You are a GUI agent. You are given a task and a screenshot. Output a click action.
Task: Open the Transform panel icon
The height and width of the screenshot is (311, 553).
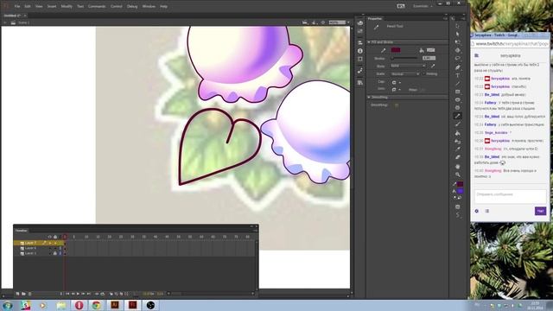pyautogui.click(x=360, y=60)
